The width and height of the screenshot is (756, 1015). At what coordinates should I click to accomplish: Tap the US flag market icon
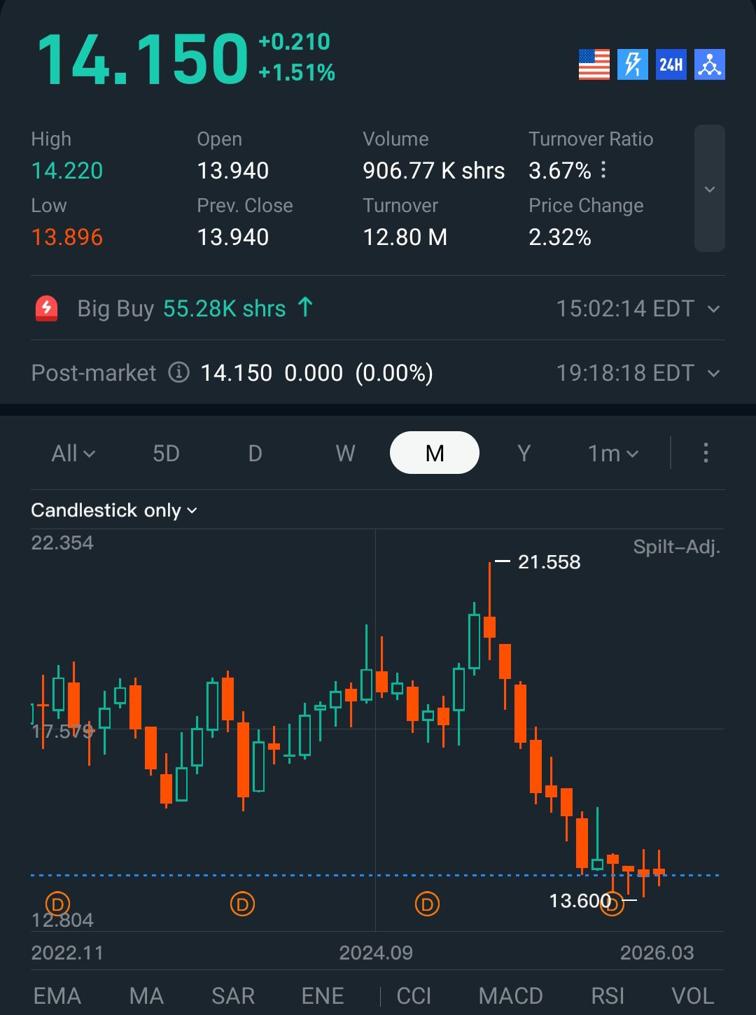tap(594, 65)
